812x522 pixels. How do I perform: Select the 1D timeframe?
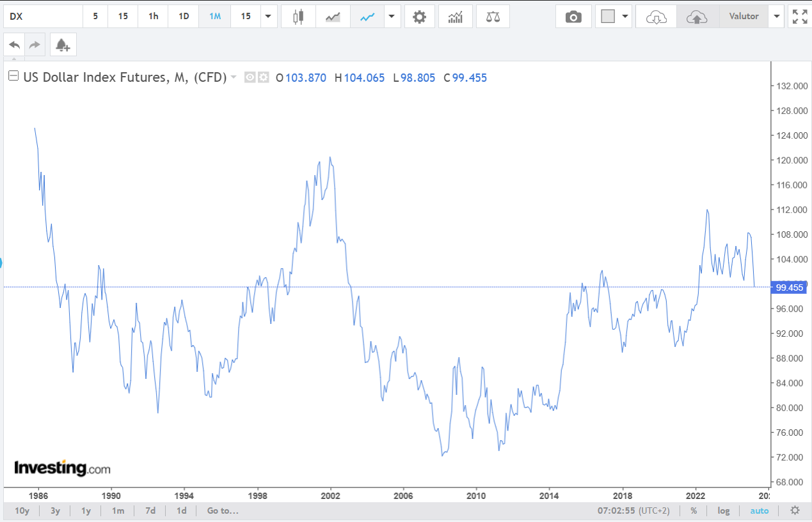tap(184, 17)
